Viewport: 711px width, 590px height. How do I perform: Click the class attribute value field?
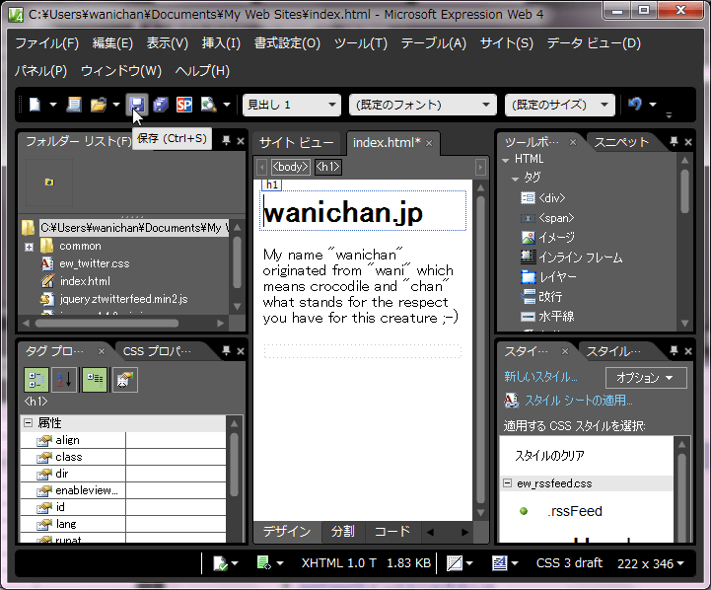coord(176,457)
